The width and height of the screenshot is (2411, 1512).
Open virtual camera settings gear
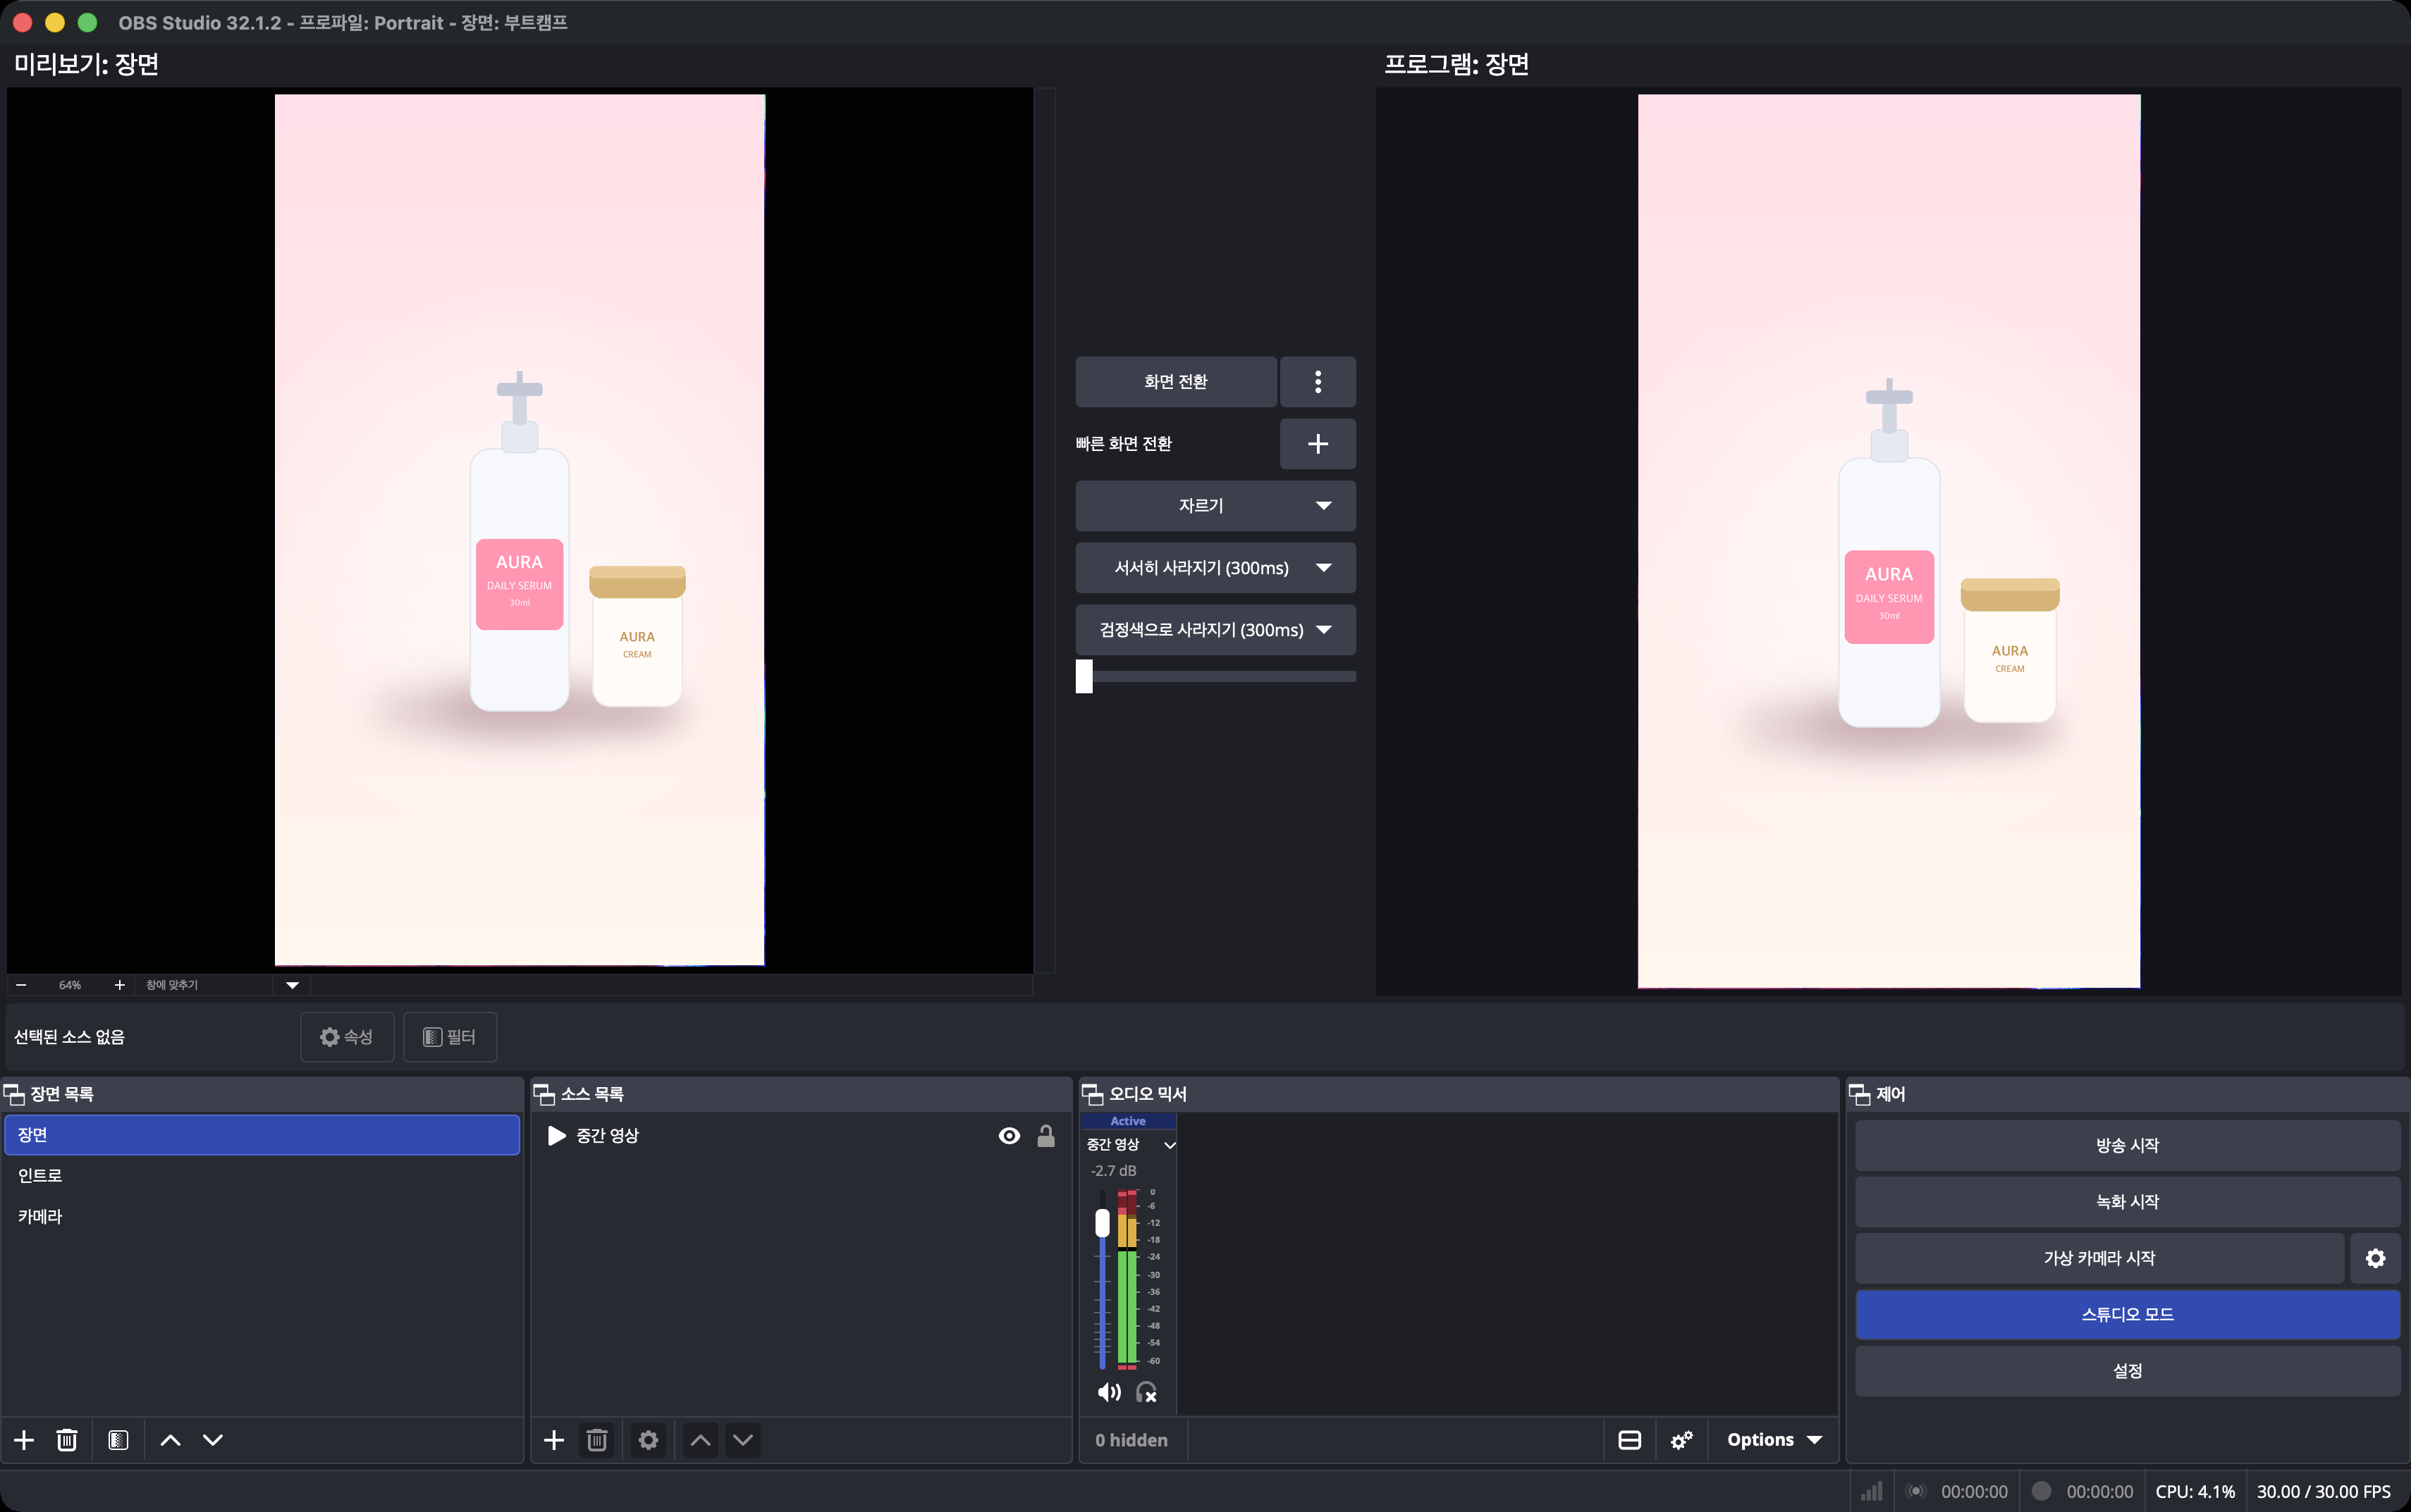(2375, 1258)
